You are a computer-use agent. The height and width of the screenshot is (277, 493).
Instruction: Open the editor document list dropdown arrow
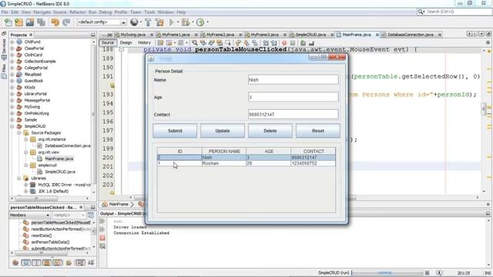point(481,34)
